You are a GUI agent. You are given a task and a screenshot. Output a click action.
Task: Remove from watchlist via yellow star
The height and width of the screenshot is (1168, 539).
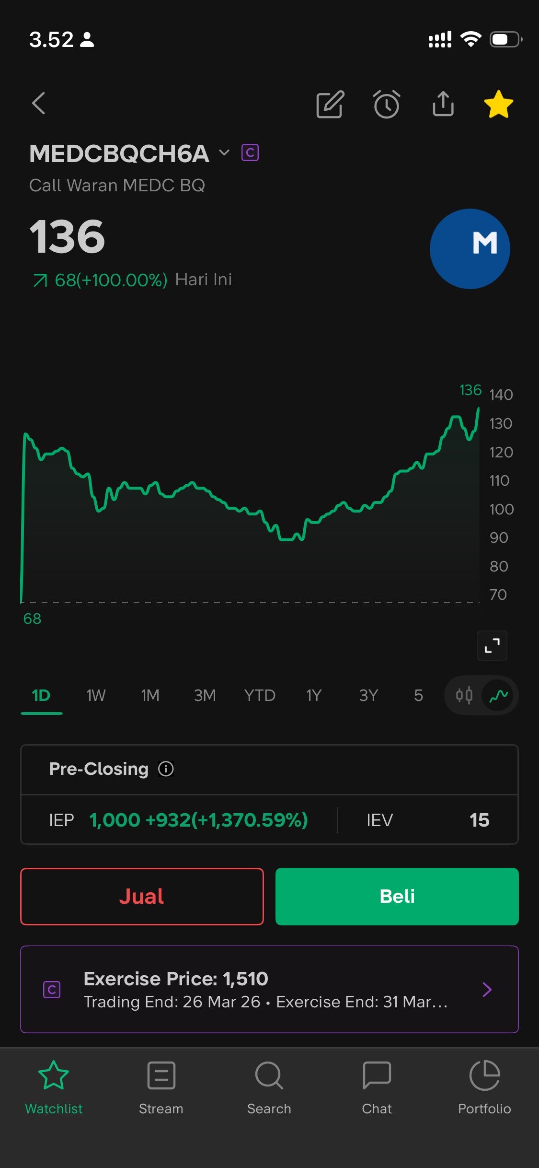pos(498,104)
